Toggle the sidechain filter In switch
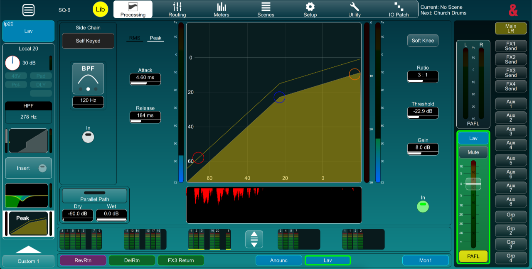Screen dimensions: 532x269 [88, 137]
